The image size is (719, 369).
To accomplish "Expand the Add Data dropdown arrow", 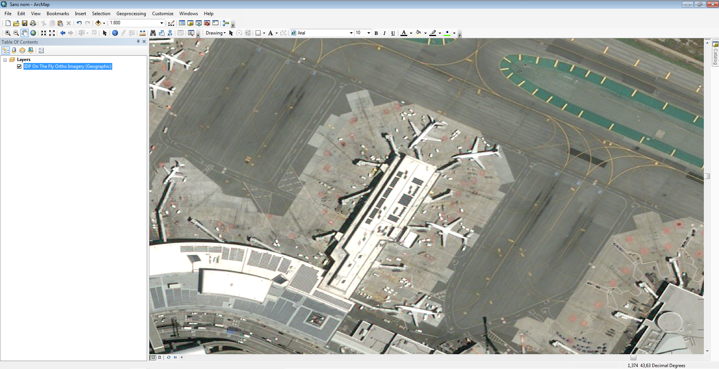I will [104, 23].
